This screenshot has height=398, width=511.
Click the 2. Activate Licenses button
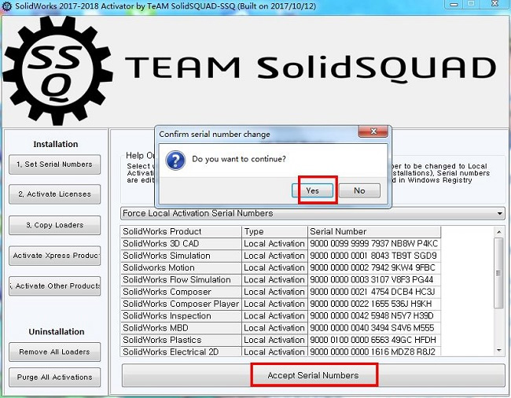(55, 194)
